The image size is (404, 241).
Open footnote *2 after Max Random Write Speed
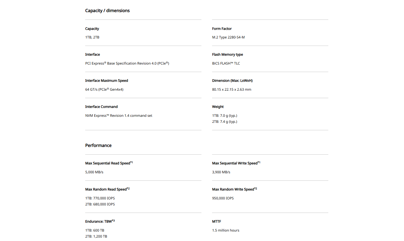(x=256, y=189)
